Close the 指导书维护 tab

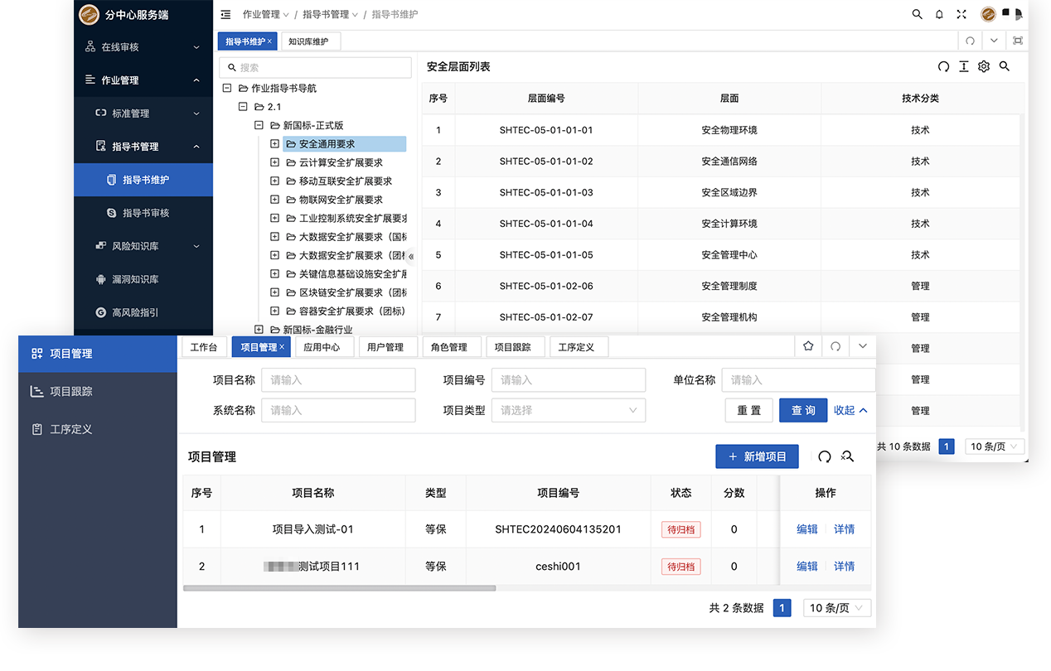click(x=269, y=41)
